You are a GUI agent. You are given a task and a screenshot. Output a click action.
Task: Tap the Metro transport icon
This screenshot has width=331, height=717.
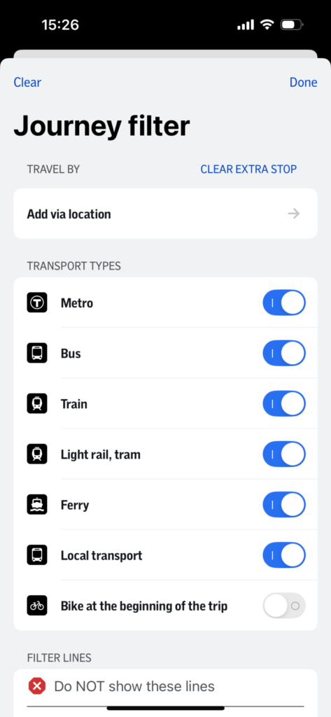37,302
